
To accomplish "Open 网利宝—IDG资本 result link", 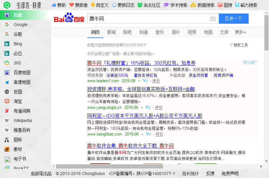I will (145, 116).
